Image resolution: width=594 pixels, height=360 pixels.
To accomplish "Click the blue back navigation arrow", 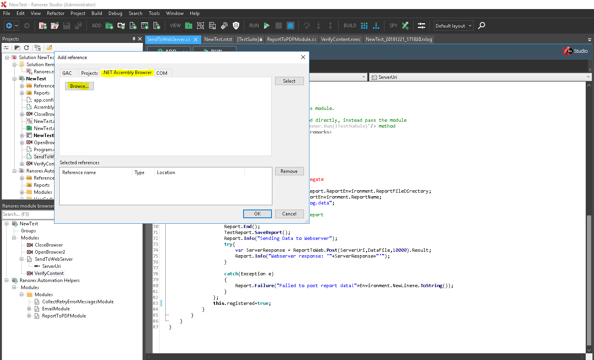I will pos(9,26).
